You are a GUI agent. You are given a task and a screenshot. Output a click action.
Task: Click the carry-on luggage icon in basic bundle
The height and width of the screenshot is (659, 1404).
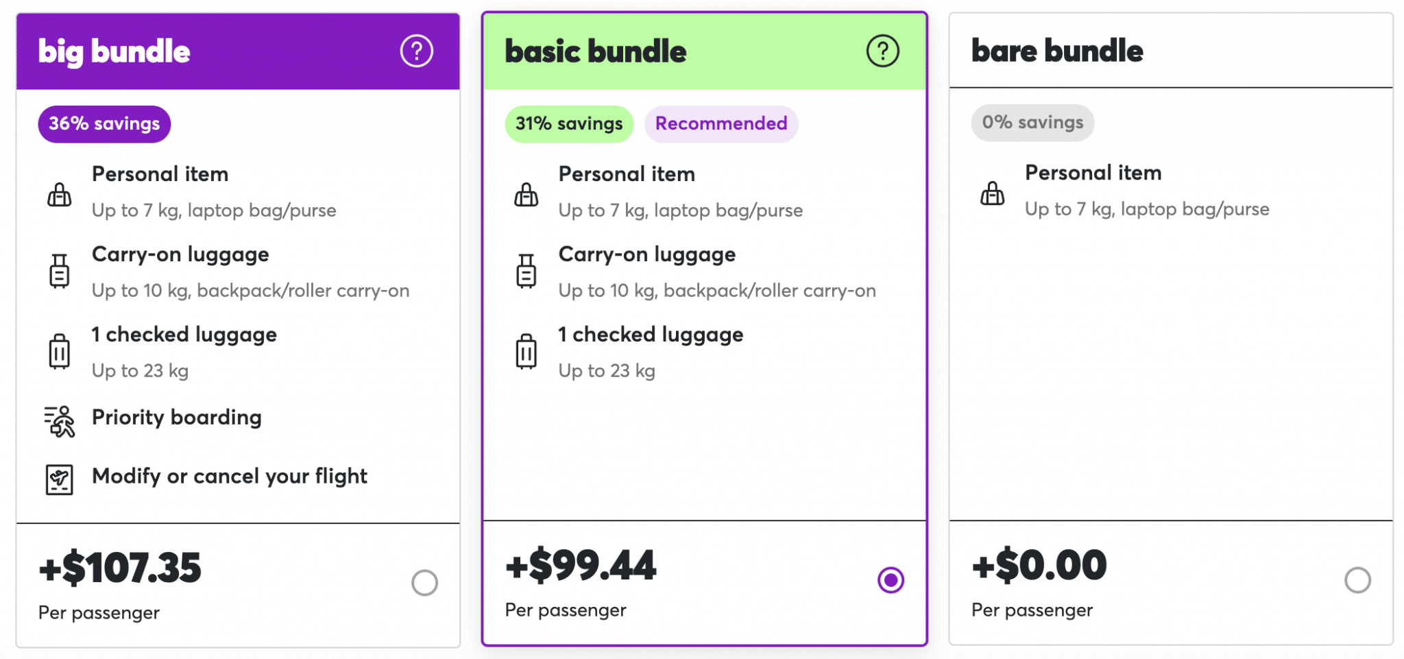click(x=526, y=272)
